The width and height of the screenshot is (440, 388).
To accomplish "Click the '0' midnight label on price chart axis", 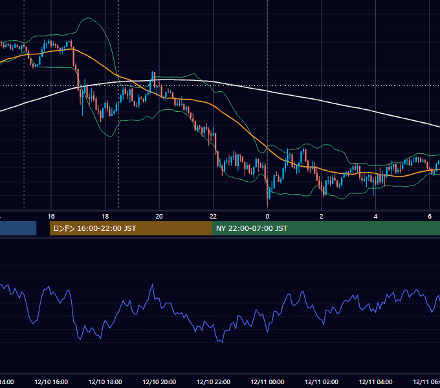I will click(x=267, y=217).
